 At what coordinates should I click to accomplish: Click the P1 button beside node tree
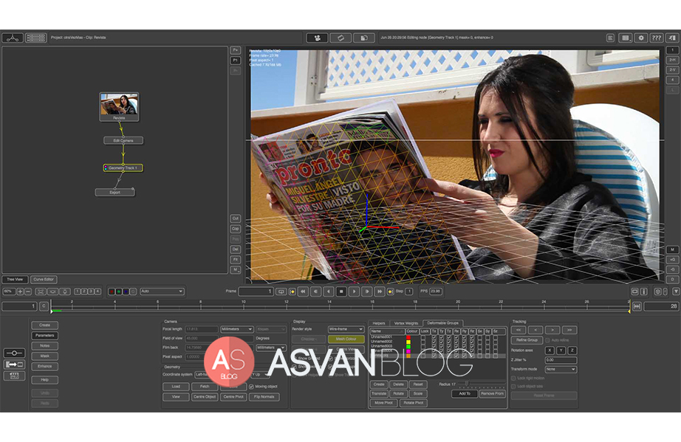click(236, 61)
